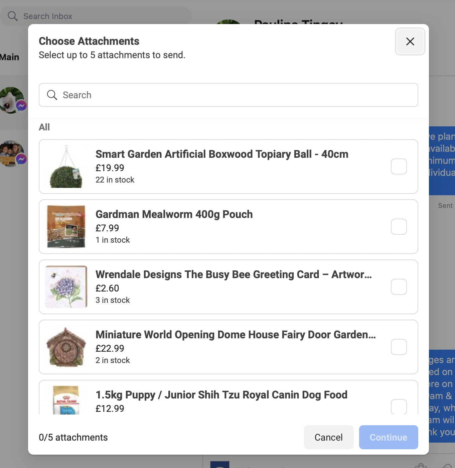
Task: Click the Smart Garden Topiary Ball title
Action: (x=222, y=154)
